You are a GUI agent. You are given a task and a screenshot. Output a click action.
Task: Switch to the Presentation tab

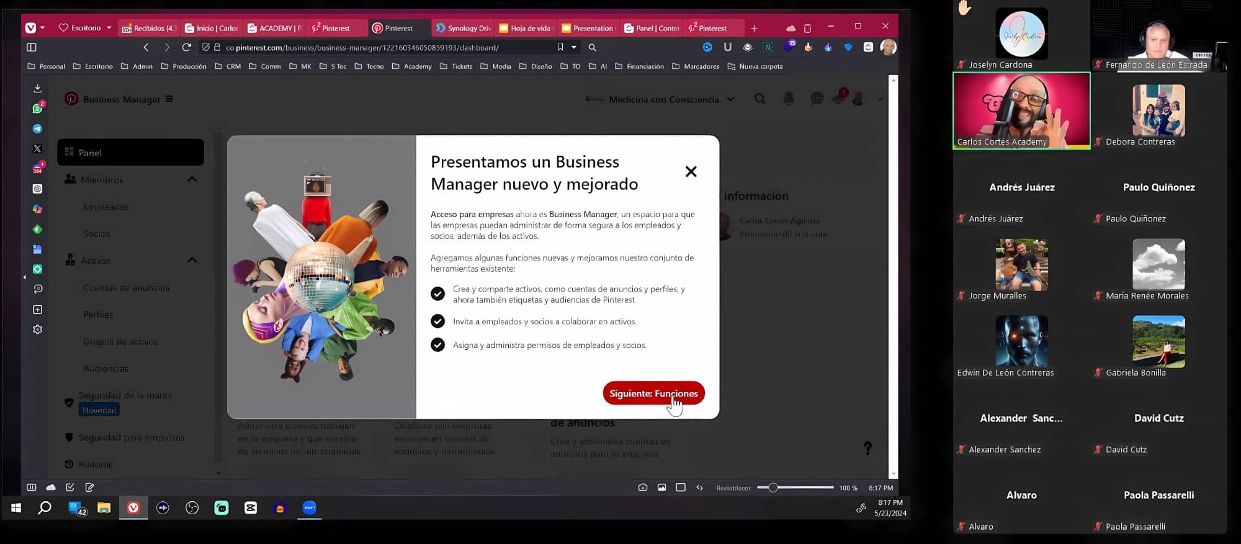tap(588, 28)
